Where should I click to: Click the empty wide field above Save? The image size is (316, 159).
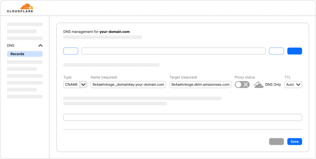(x=182, y=117)
